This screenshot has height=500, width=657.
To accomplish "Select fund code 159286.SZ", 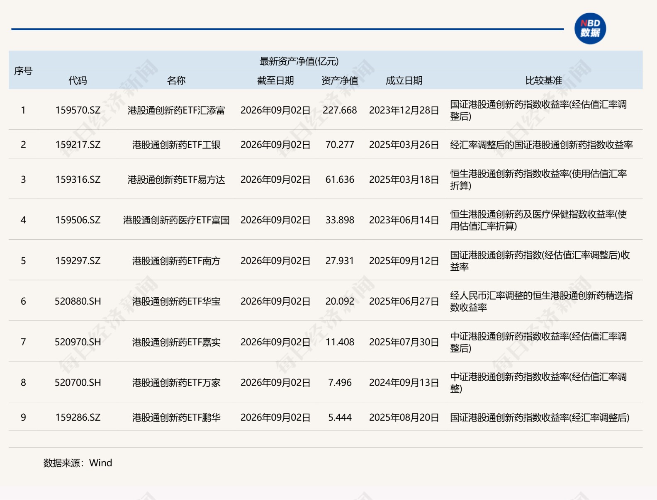I will pos(78,417).
